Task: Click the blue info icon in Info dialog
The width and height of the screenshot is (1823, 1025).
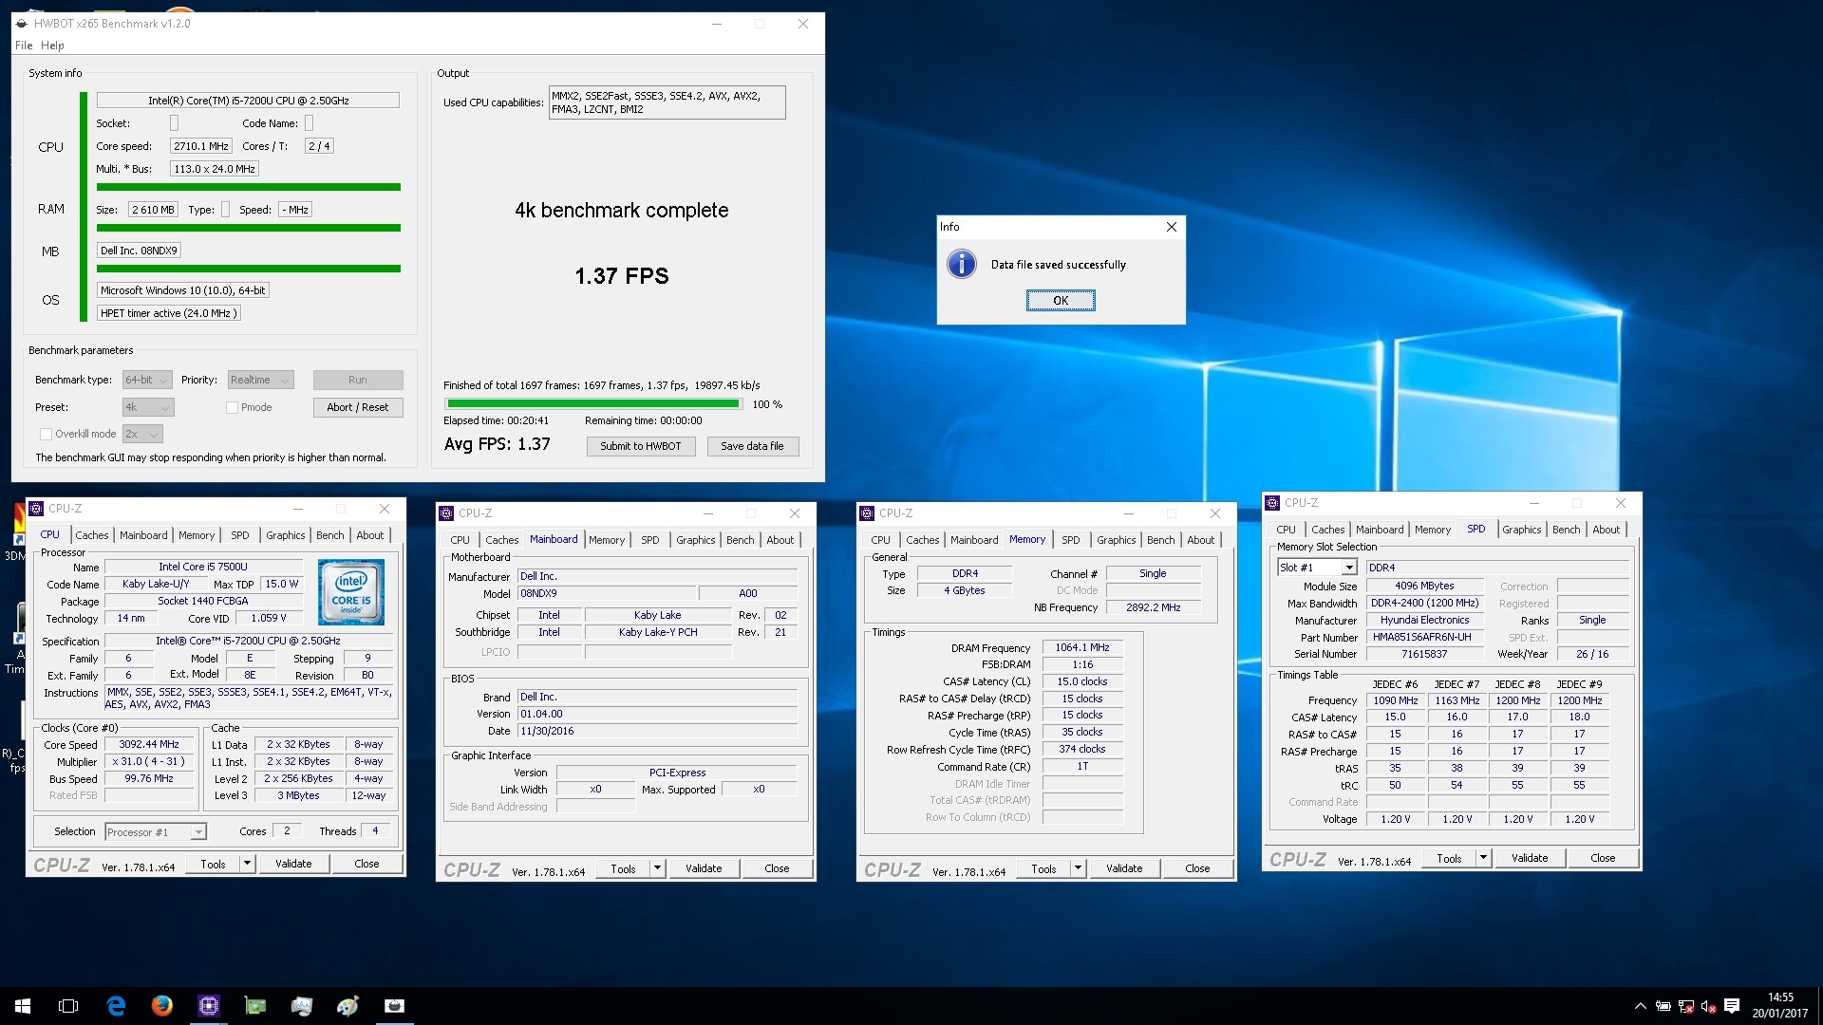Action: pyautogui.click(x=962, y=264)
